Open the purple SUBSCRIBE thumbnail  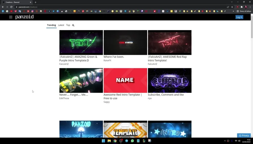[170, 80]
